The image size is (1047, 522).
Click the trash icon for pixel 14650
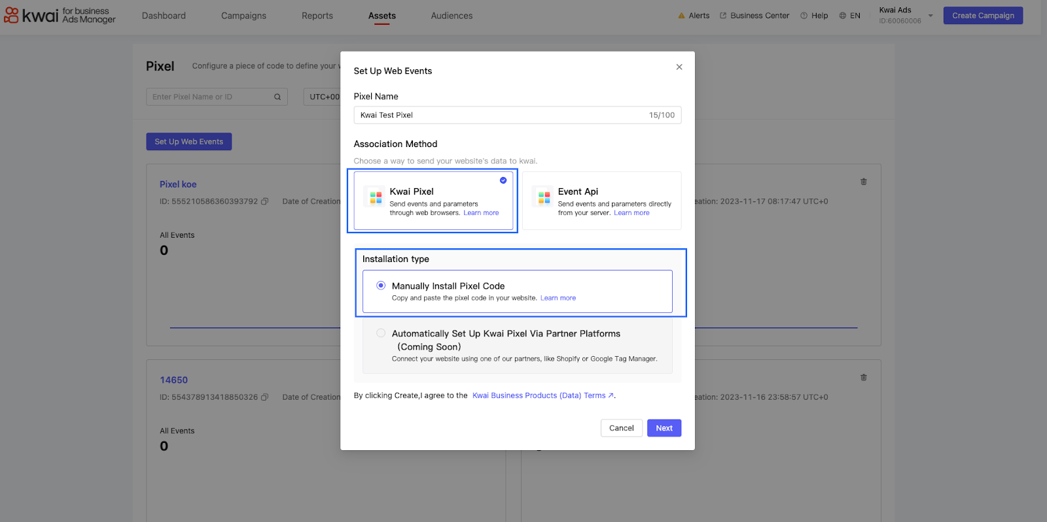point(863,378)
